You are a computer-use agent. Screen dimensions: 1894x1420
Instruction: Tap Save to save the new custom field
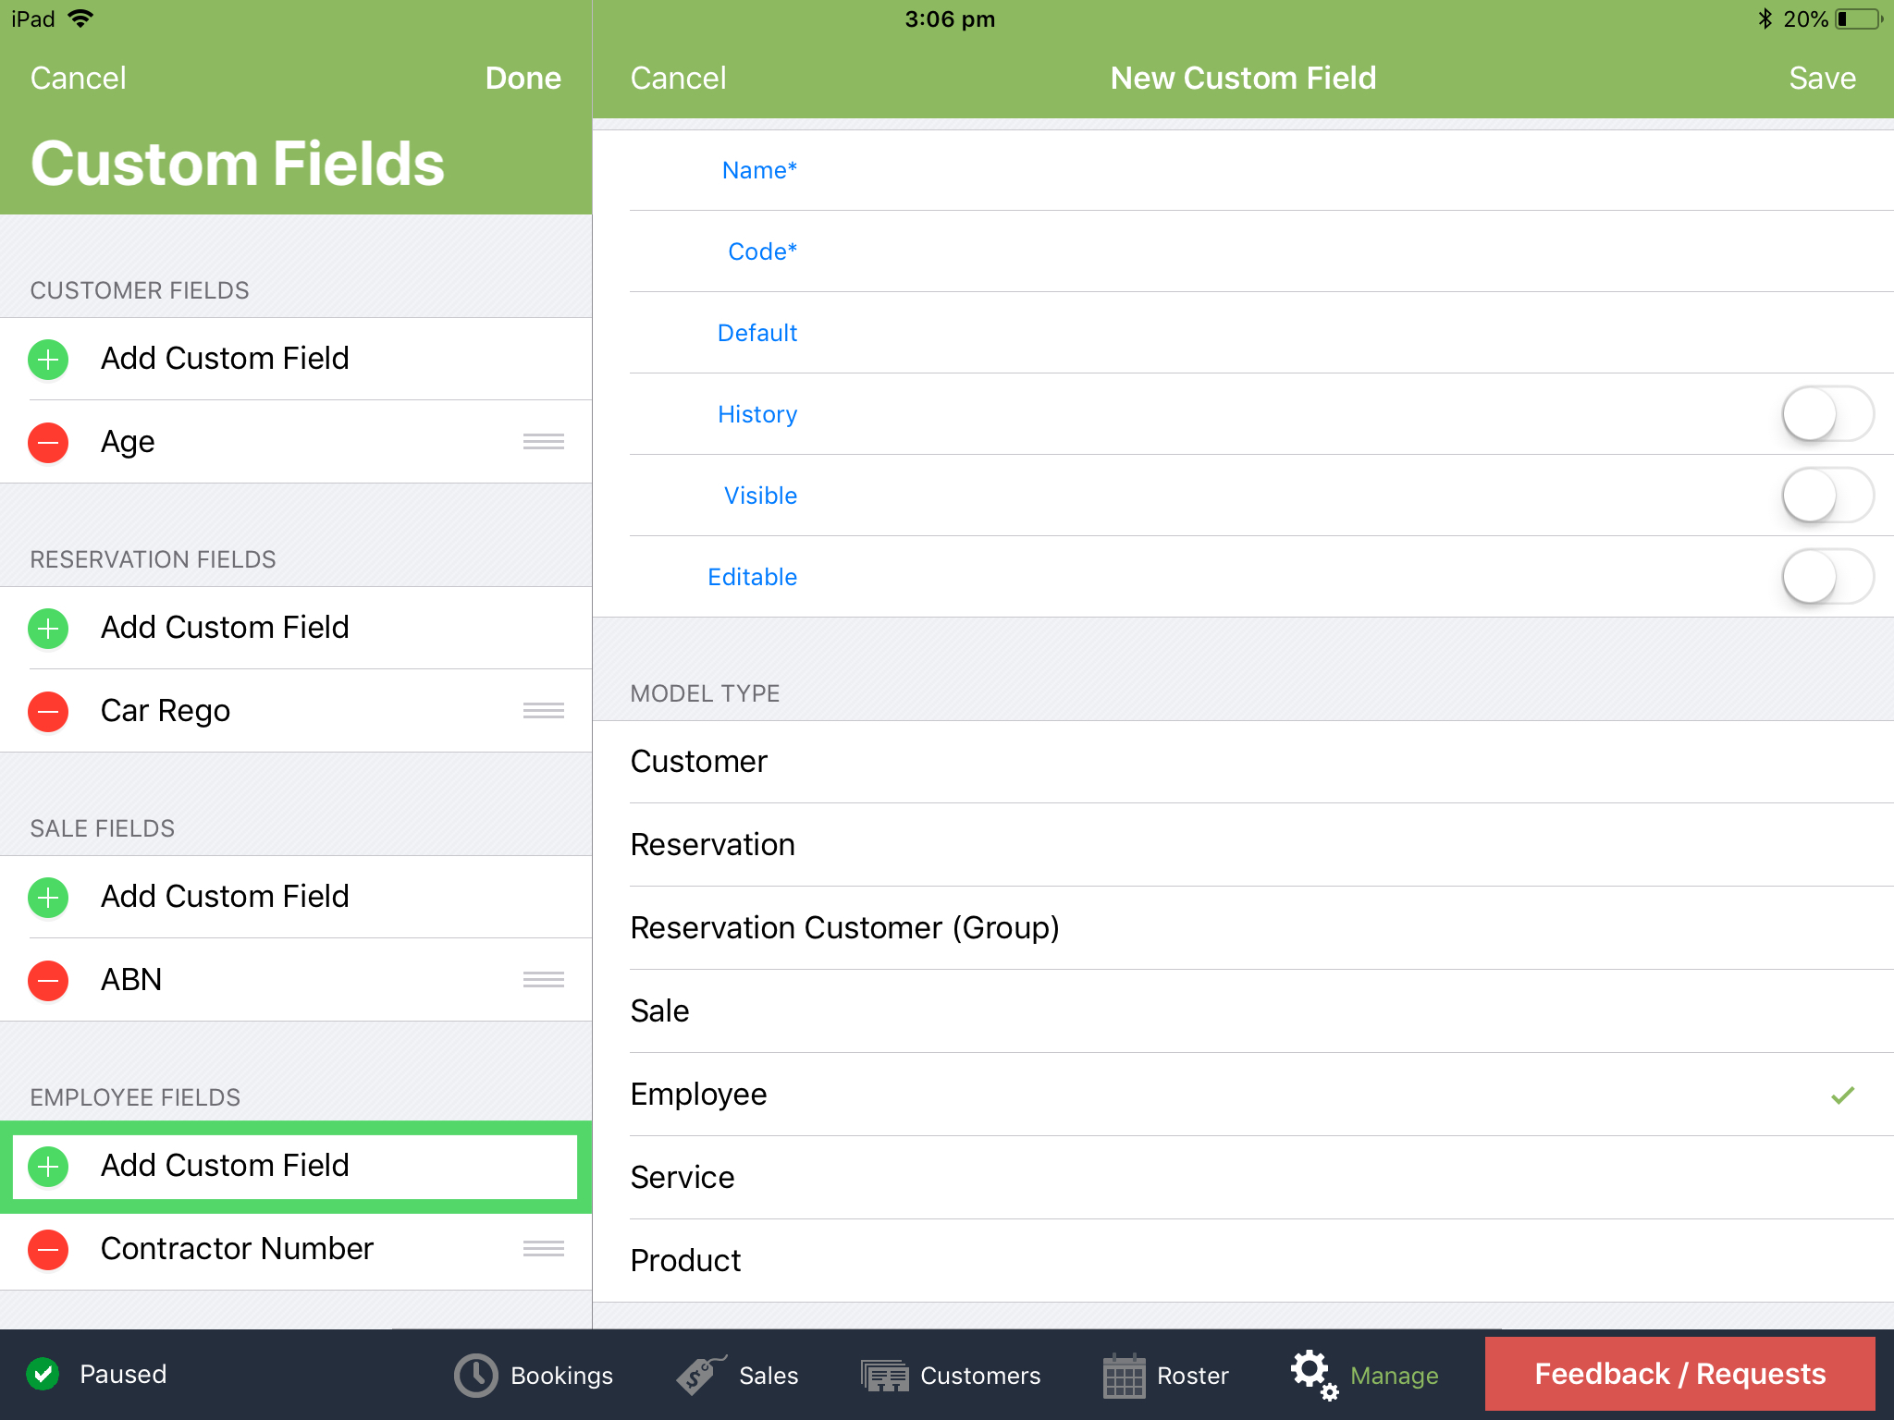(x=1820, y=78)
